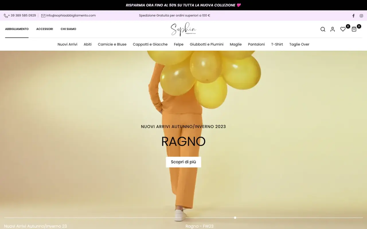The width and height of the screenshot is (367, 229).
Task: Click the RAGNO hero heading
Action: click(x=183, y=141)
